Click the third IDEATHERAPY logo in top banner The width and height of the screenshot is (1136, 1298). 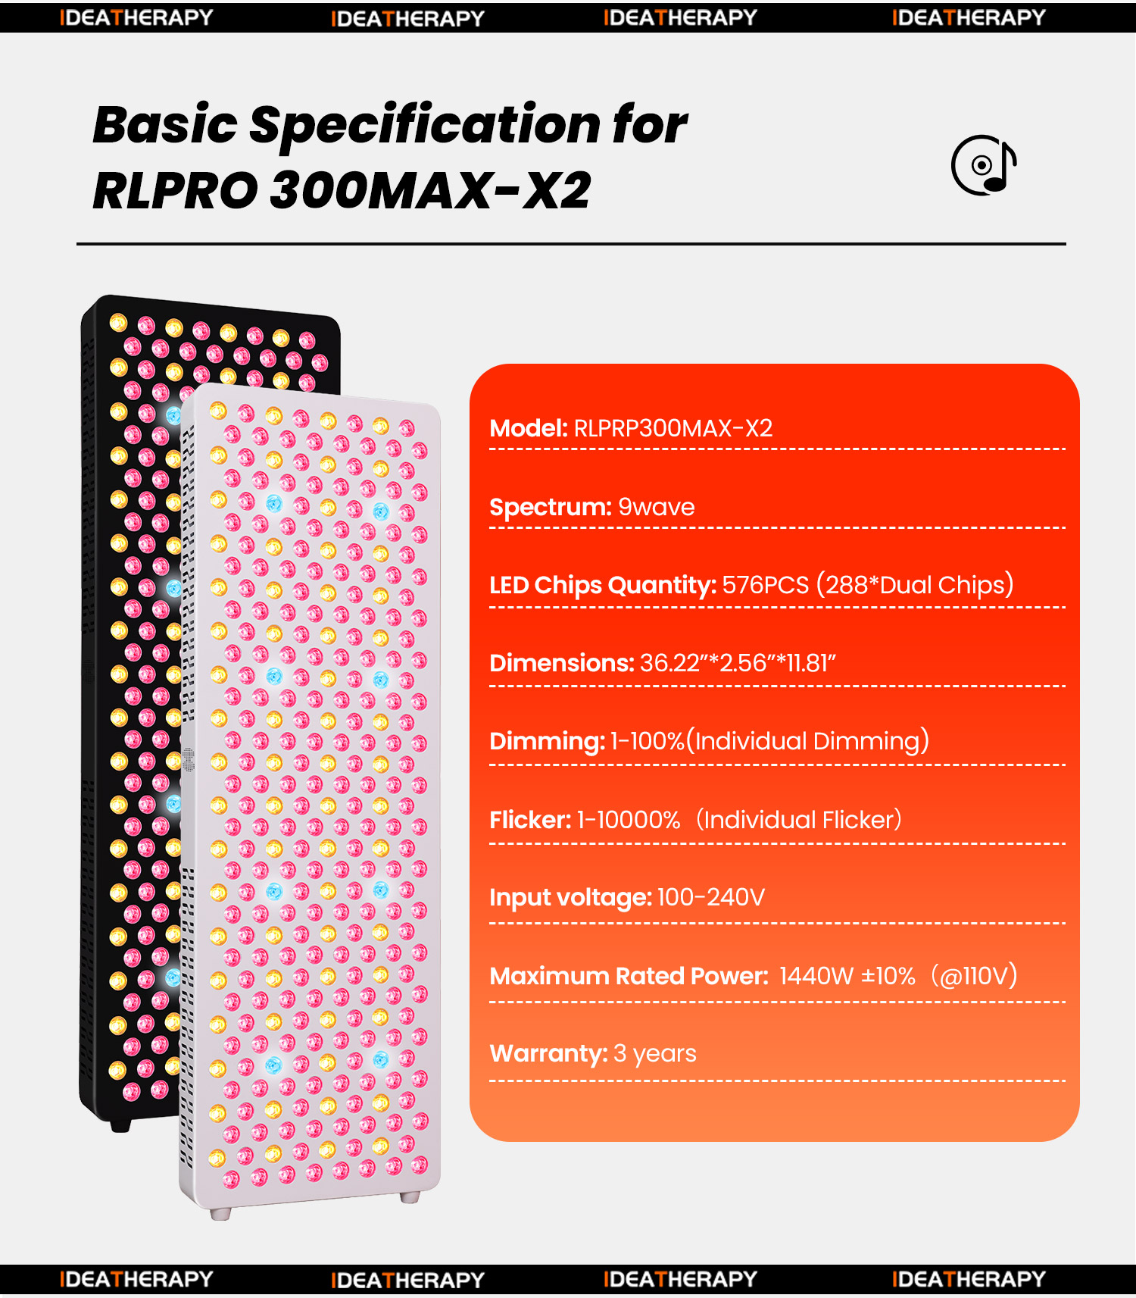pos(680,17)
